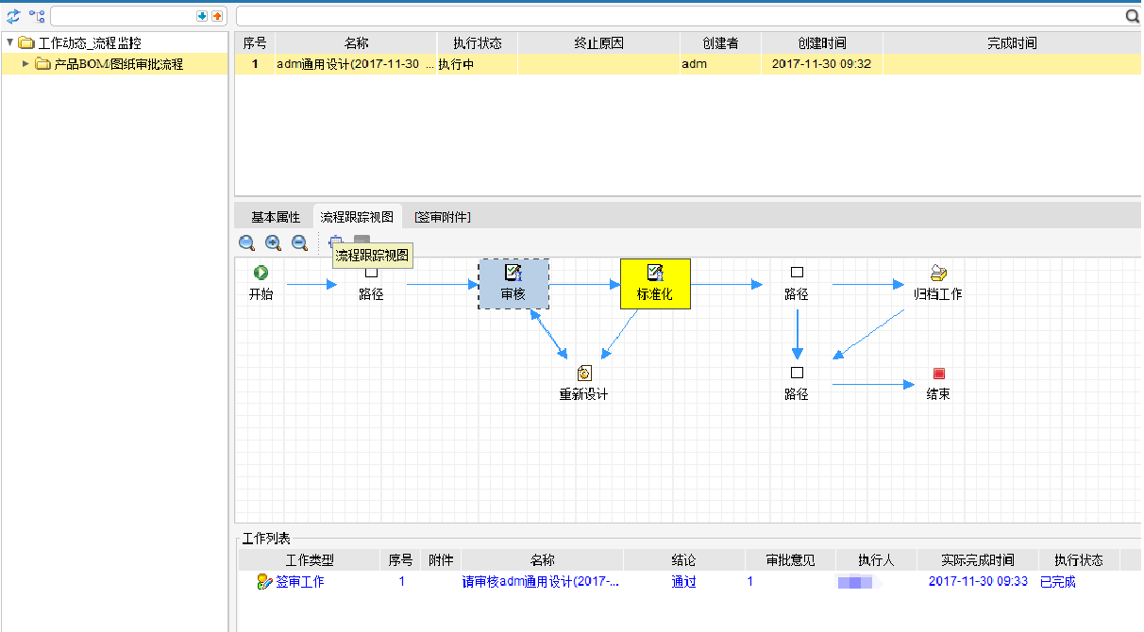Open the 请审核adm通用设计 work item link
The image size is (1144, 632).
[x=541, y=582]
